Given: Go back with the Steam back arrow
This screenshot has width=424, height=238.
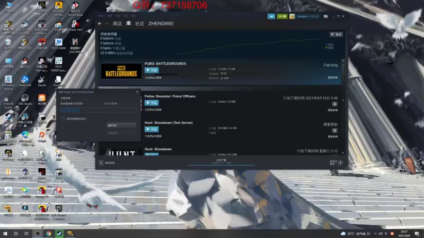Looking at the screenshot, I should [x=100, y=24].
